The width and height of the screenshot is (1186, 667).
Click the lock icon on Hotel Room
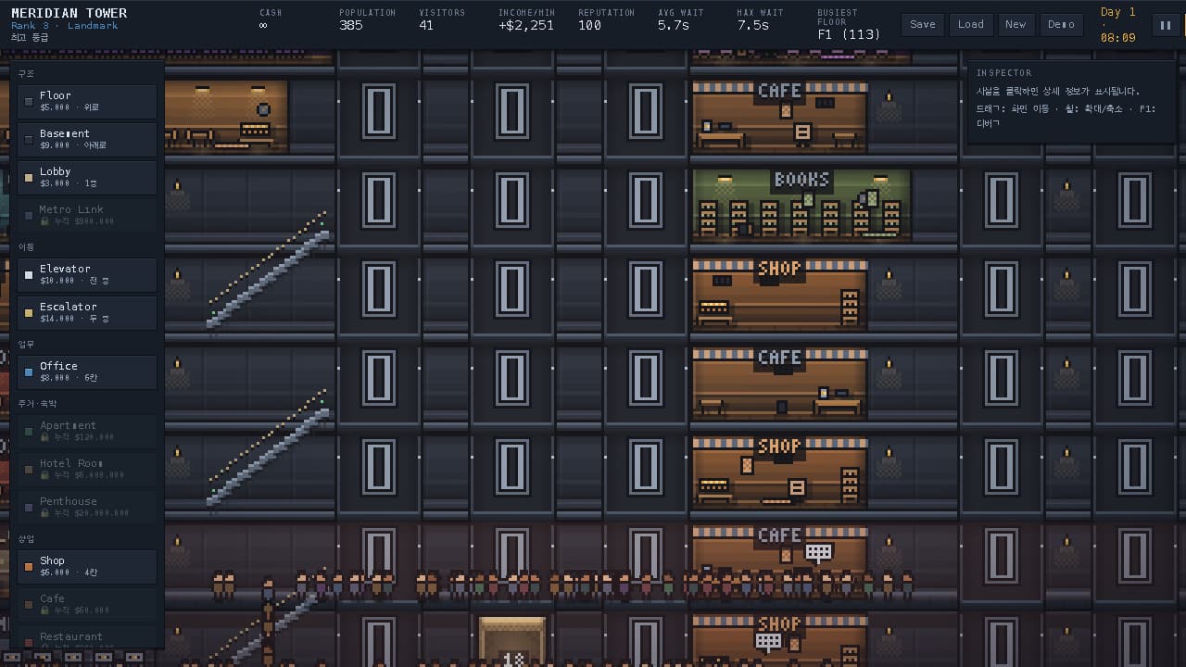(44, 474)
